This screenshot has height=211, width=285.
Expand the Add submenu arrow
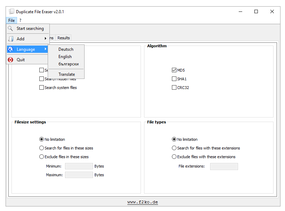click(46, 39)
